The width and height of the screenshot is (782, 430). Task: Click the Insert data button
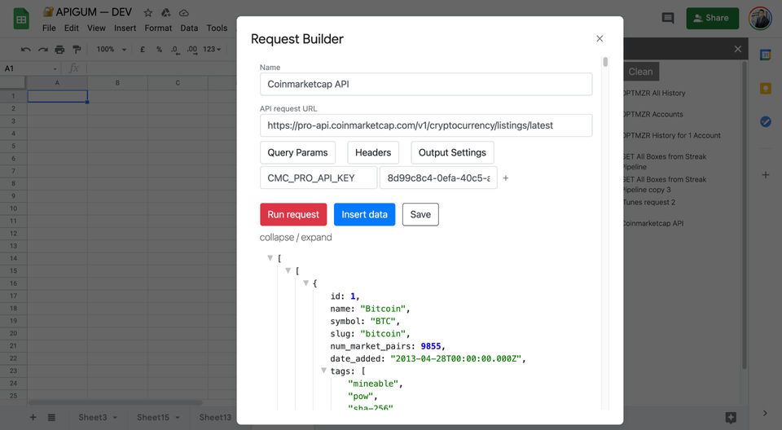365,214
